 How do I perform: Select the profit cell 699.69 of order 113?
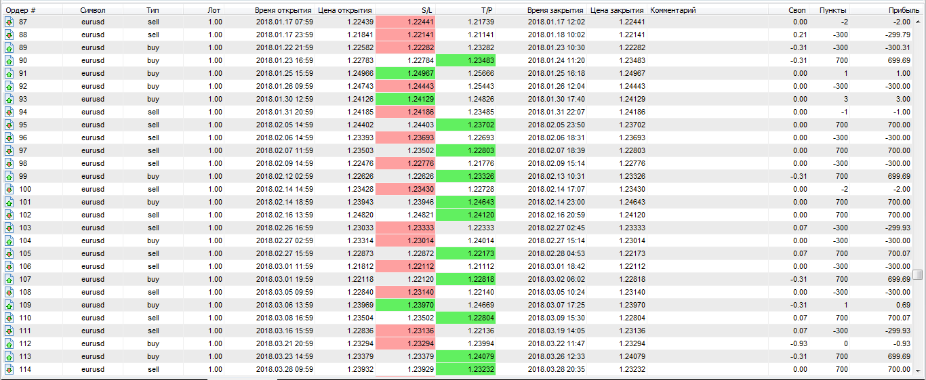click(x=898, y=357)
